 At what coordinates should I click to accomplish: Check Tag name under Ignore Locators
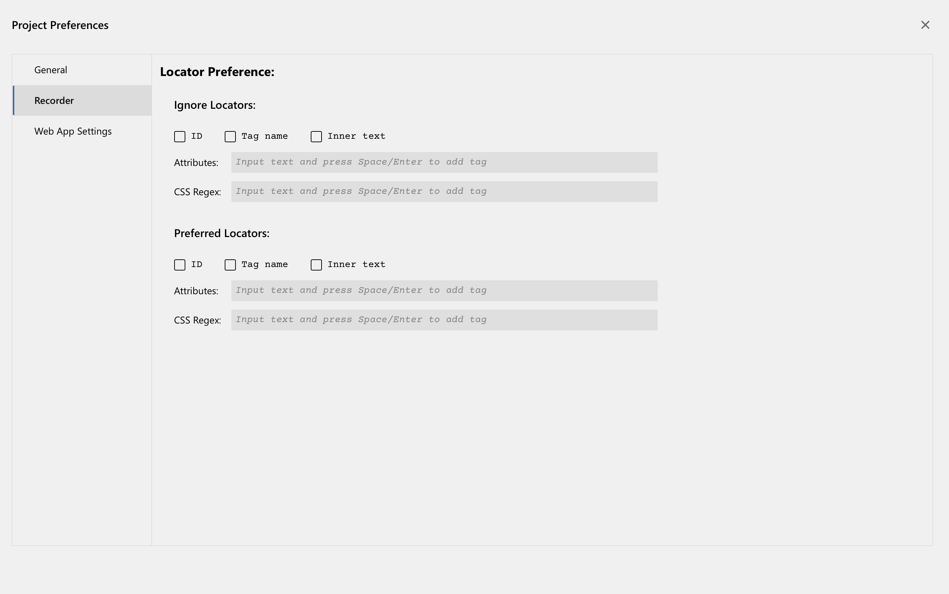[x=230, y=136]
